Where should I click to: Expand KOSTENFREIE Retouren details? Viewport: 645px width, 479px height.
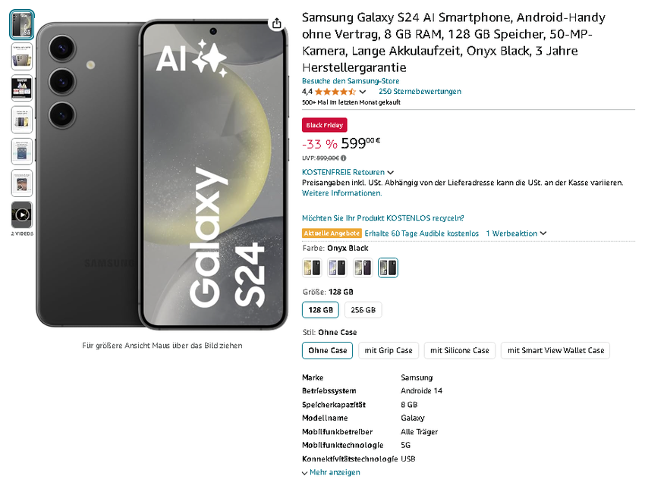pos(348,172)
